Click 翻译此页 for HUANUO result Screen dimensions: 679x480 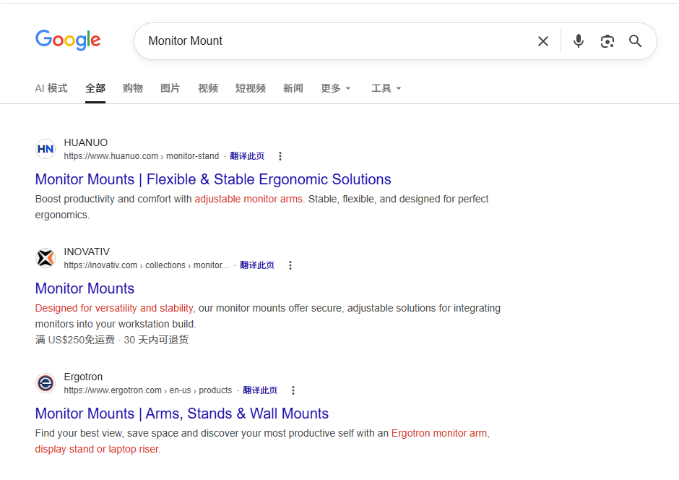tap(247, 156)
